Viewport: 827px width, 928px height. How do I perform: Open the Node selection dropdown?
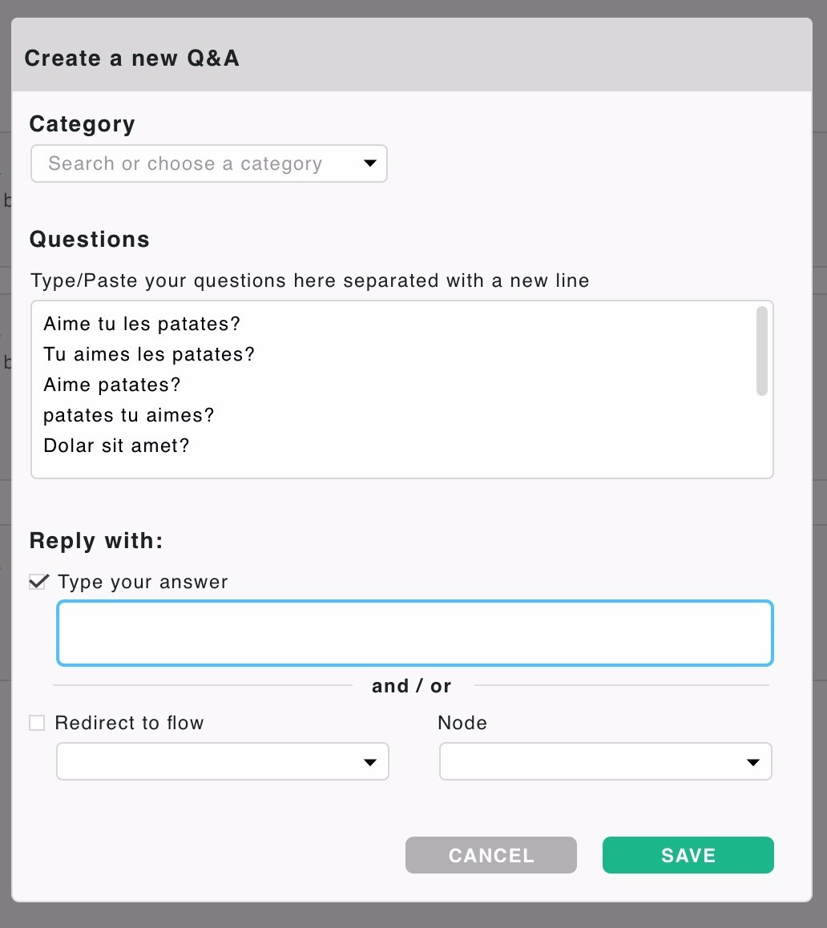[605, 761]
